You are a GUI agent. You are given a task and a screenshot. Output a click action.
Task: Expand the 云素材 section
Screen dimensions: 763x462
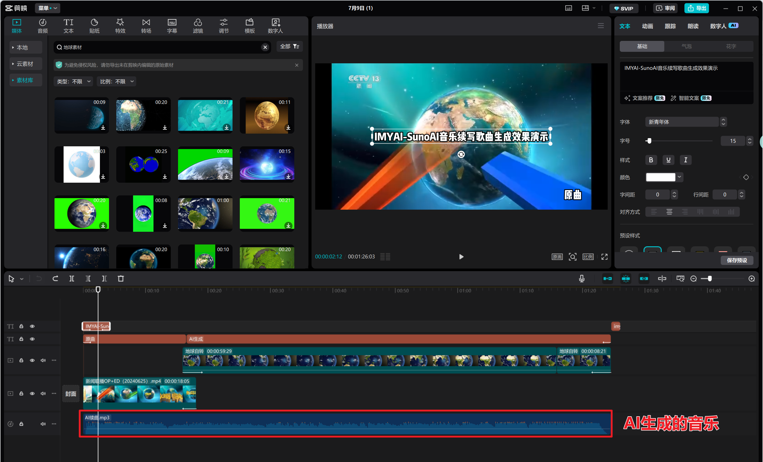tap(26, 64)
